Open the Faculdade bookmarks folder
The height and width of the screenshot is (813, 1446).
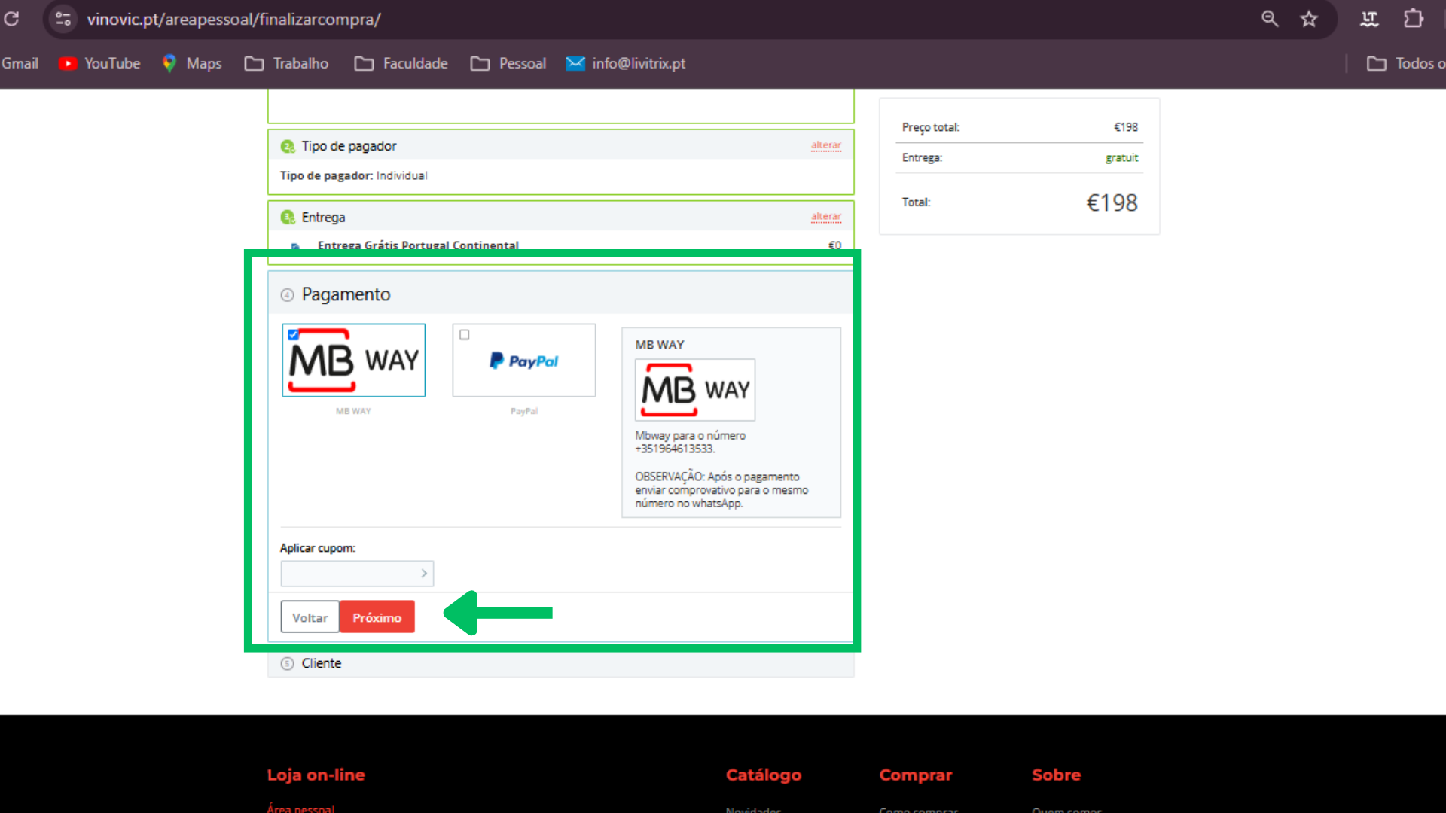[401, 63]
